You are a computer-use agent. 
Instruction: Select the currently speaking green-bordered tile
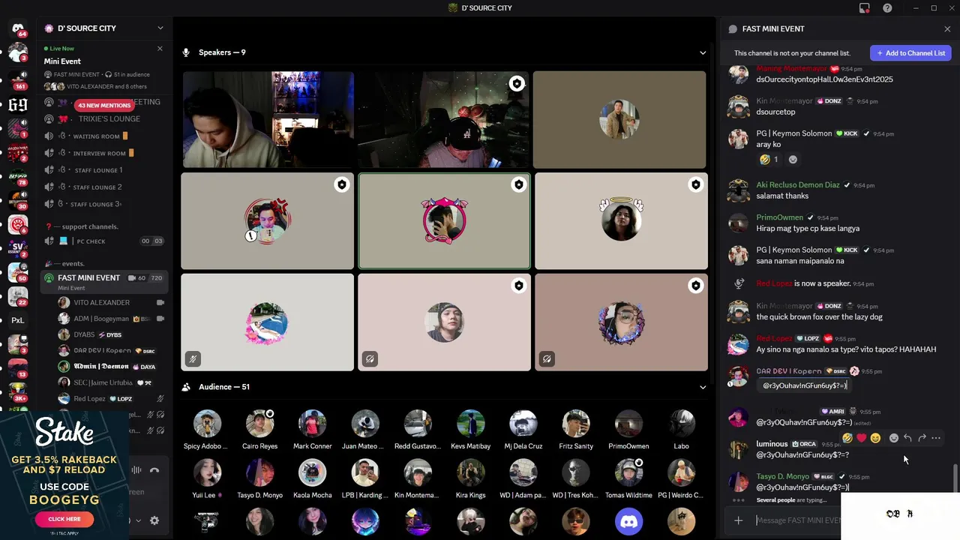click(x=444, y=220)
